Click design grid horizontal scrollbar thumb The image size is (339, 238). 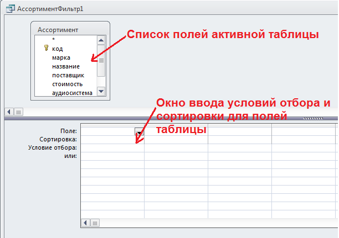pyautogui.click(x=95, y=223)
